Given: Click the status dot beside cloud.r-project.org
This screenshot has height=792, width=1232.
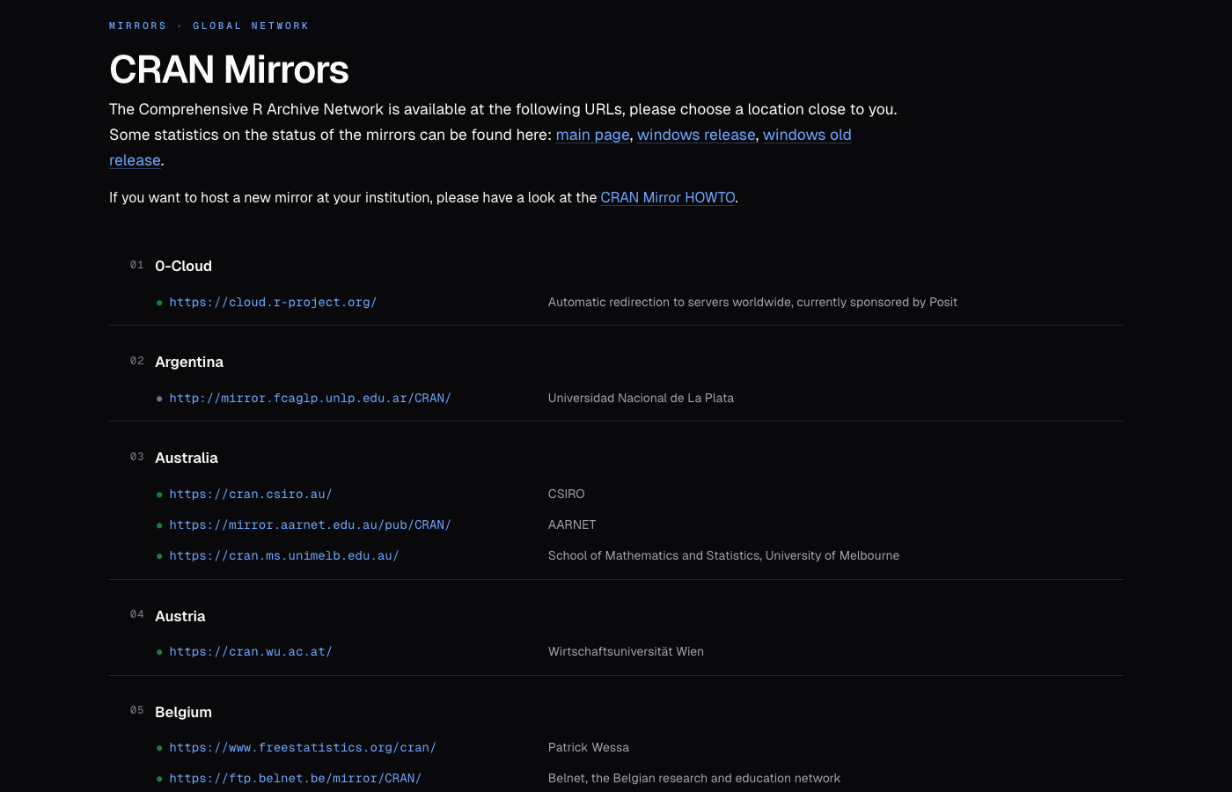Looking at the screenshot, I should [159, 303].
